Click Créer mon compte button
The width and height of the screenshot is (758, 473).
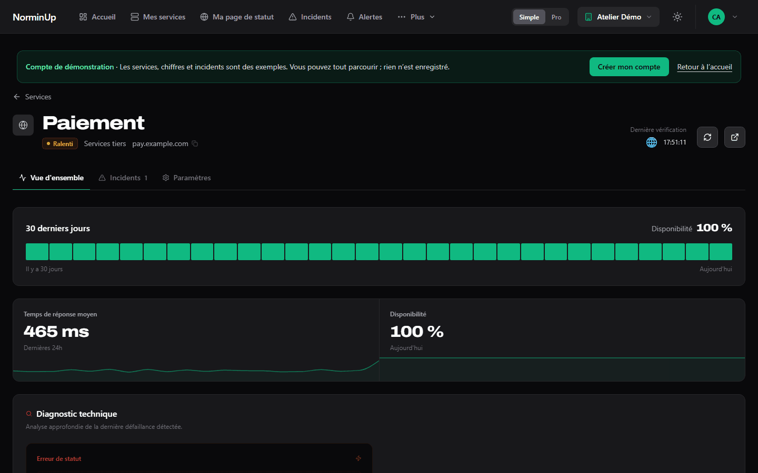[629, 67]
